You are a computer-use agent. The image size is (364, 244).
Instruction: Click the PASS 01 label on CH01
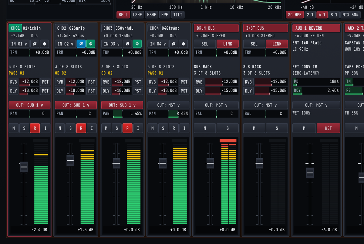(x=16, y=73)
